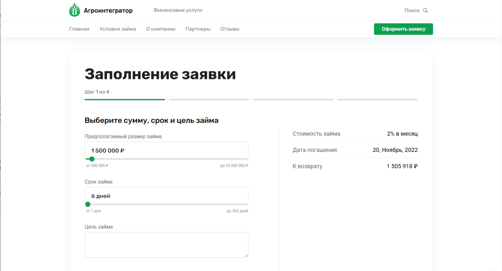Click the textarea resize handle corner
Image resolution: width=502 pixels, height=271 pixels.
tap(246, 255)
